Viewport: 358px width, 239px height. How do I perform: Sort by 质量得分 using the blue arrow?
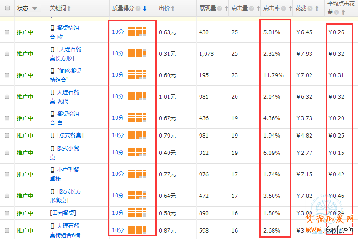click(145, 9)
